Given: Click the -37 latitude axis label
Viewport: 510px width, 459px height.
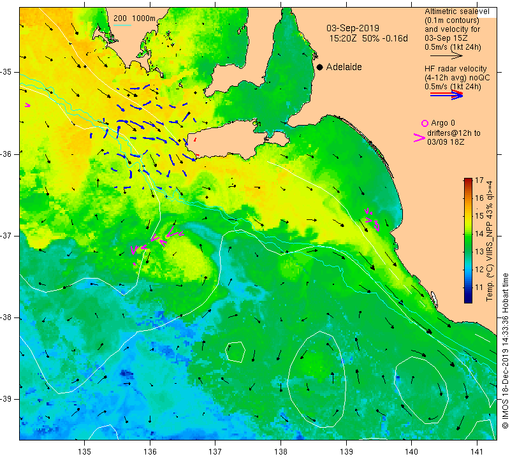Looking at the screenshot, I should point(6,235).
